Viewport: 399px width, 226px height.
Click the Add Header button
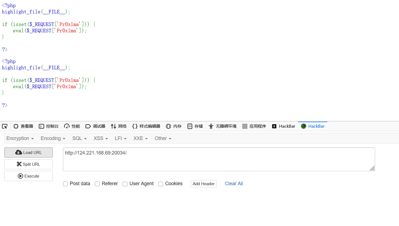[x=204, y=184]
